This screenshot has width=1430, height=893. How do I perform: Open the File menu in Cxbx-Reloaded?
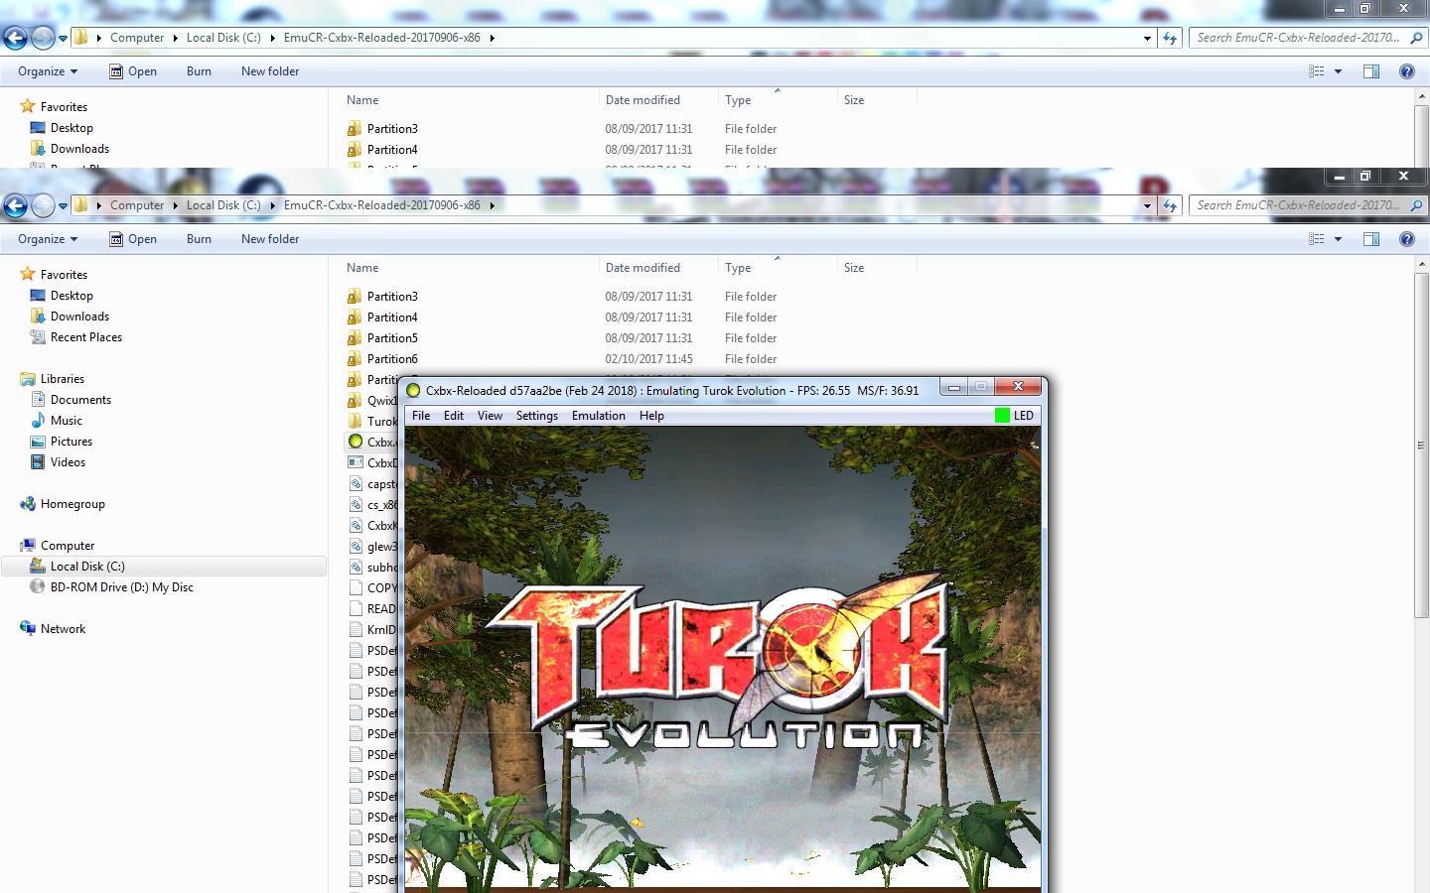pyautogui.click(x=421, y=416)
